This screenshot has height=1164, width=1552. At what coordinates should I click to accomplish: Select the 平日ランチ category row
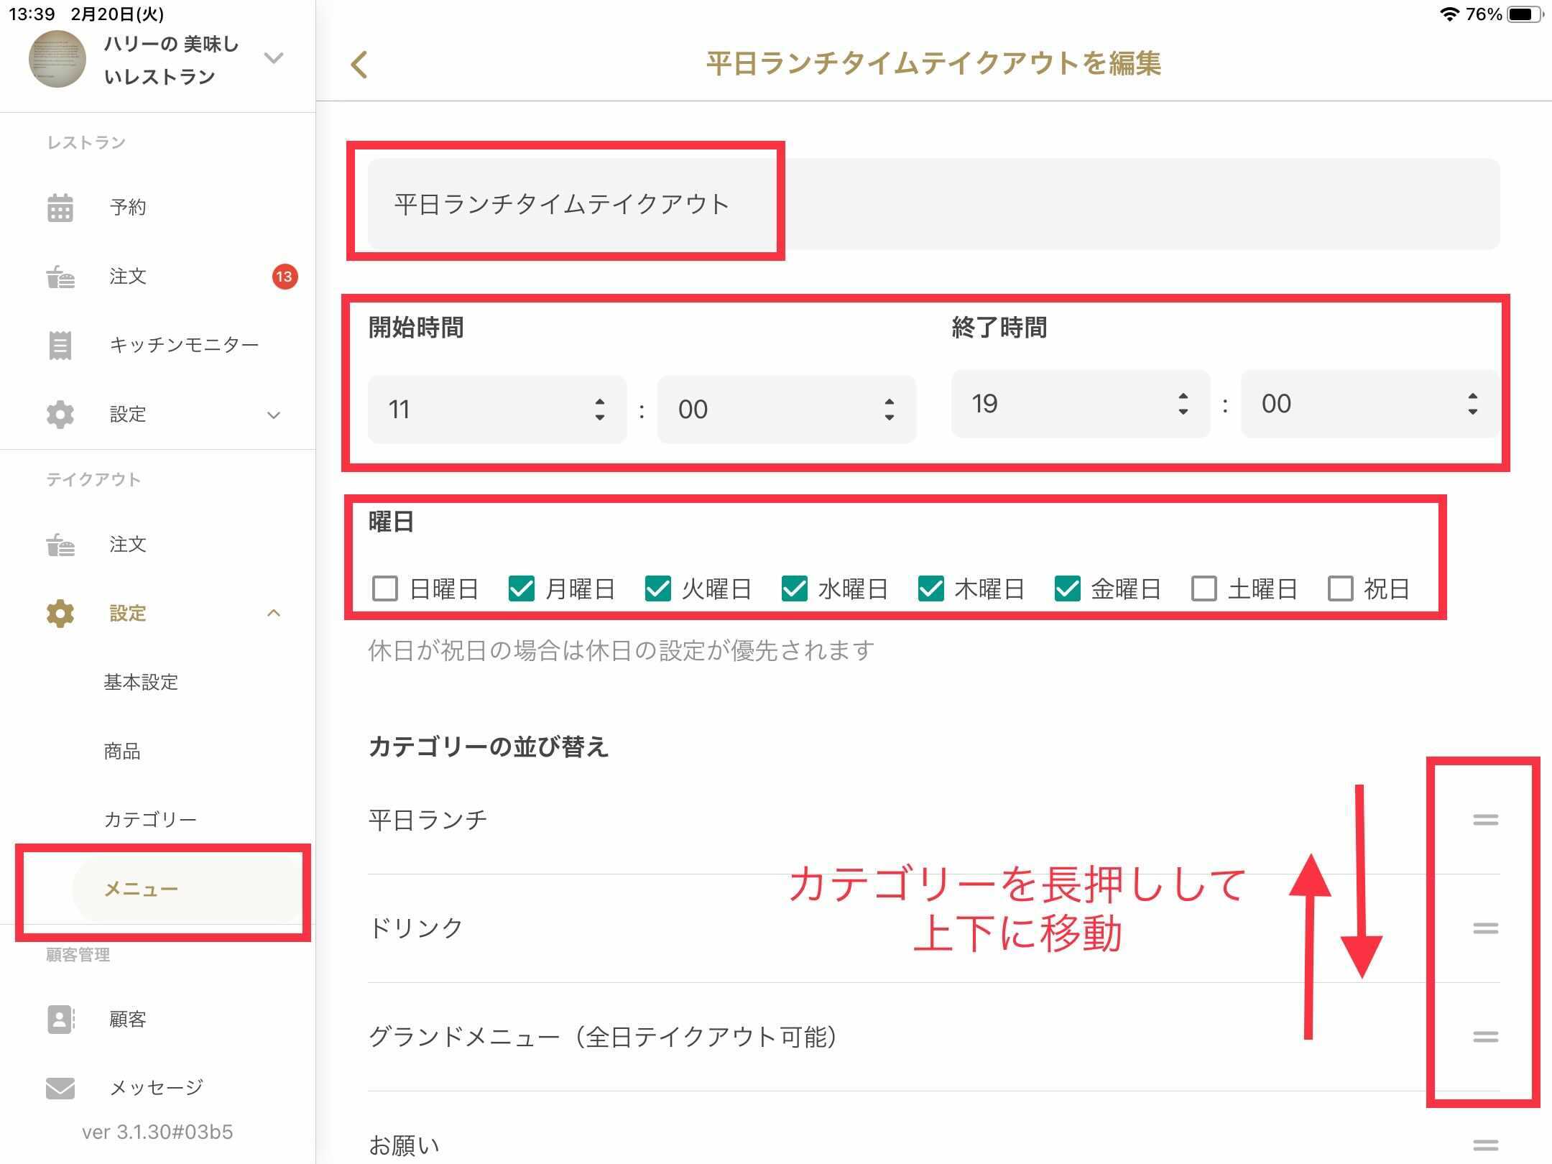(933, 820)
